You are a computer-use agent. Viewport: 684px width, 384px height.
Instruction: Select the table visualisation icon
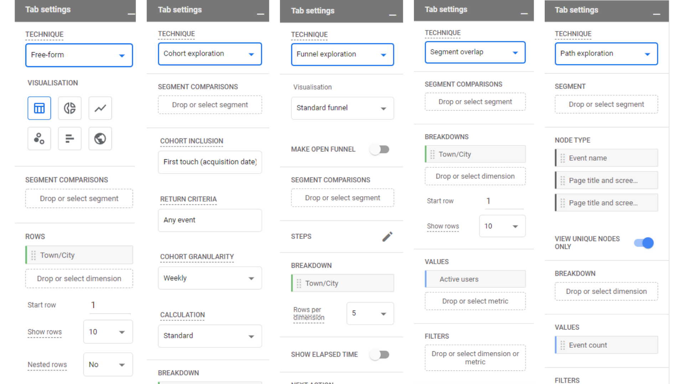coord(39,108)
